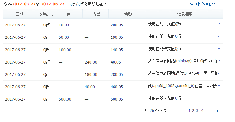235x122 pixels.
Task: Expand details of the 100.00 deposit row
Action: (x=219, y=49)
